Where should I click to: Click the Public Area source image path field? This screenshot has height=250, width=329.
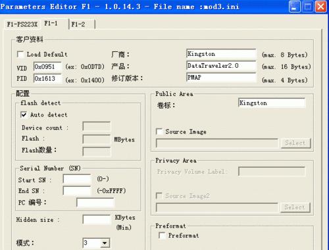pyautogui.click(x=216, y=143)
